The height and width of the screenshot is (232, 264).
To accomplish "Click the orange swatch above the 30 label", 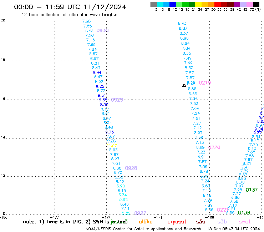I will point(211,4).
